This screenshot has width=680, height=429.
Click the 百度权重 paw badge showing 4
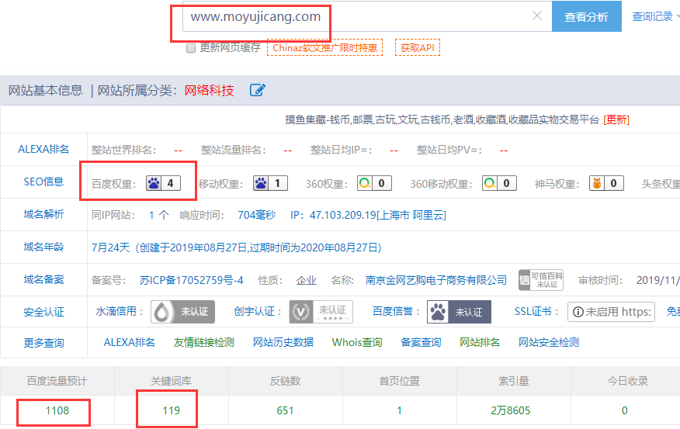tap(164, 183)
